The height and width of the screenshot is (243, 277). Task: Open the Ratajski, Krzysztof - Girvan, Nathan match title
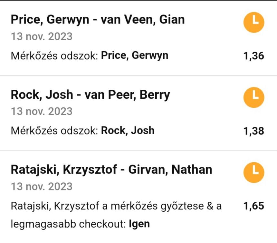(x=111, y=170)
